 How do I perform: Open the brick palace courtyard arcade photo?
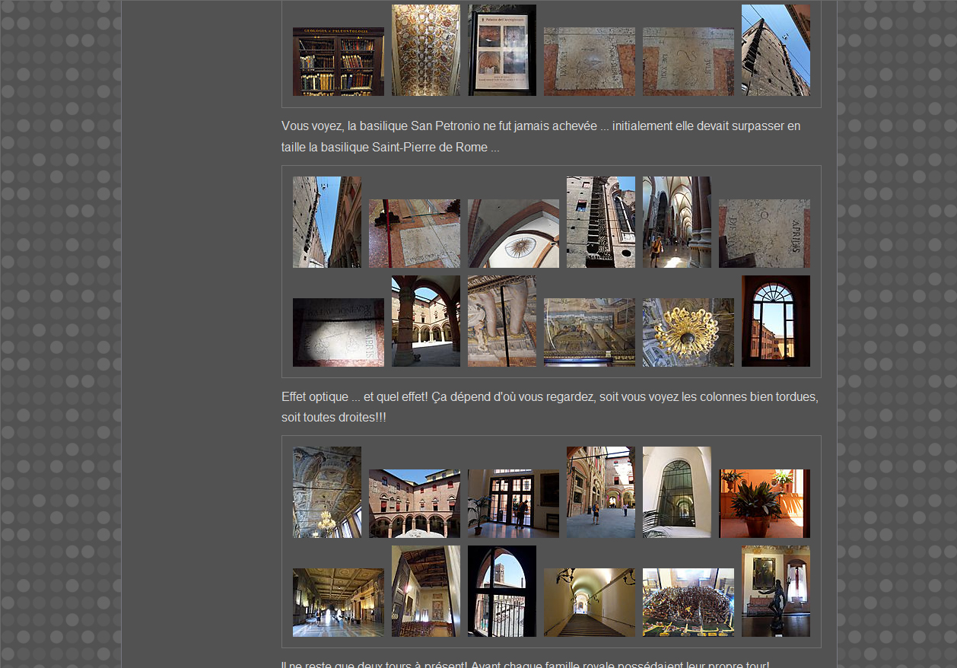coord(414,504)
